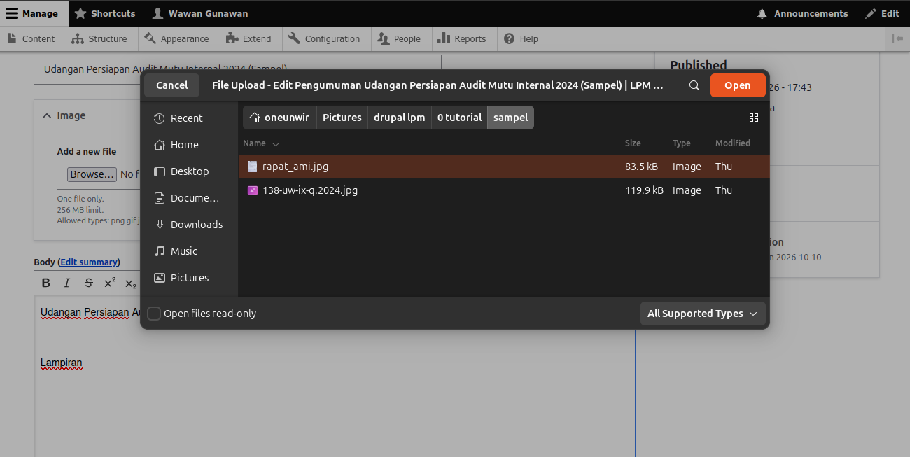Open the Structure admin menu
910x457 pixels.
[x=101, y=38]
